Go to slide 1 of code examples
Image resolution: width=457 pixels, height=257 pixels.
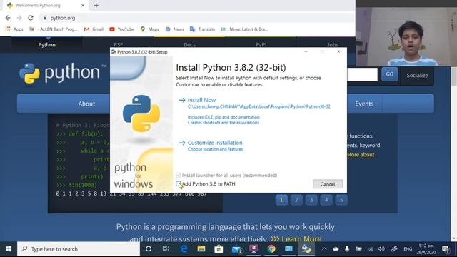click(x=281, y=200)
